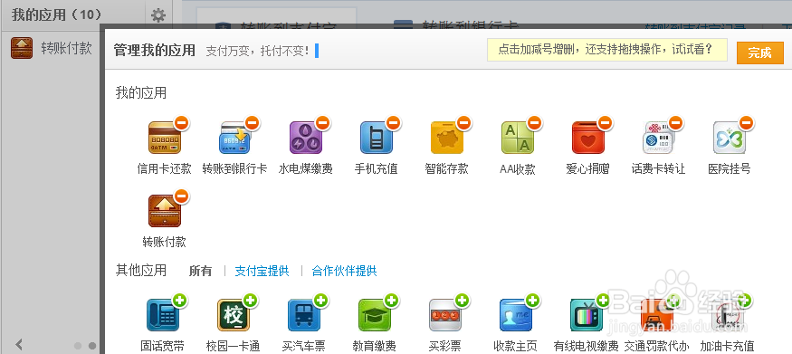Switch to the 合作伙伴提供 filter tab

tap(345, 272)
